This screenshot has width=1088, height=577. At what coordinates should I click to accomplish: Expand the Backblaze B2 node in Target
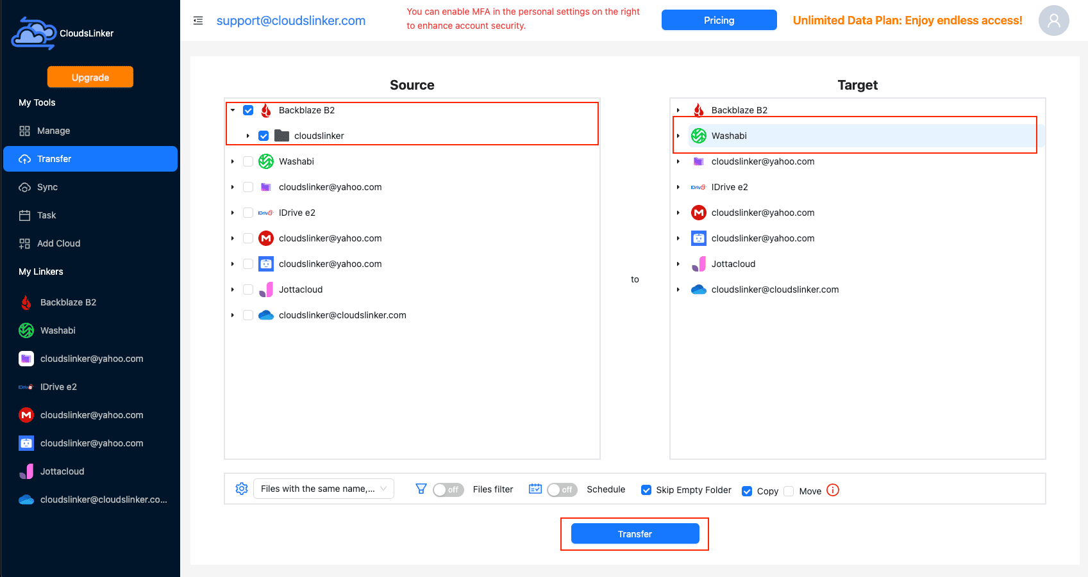[678, 110]
